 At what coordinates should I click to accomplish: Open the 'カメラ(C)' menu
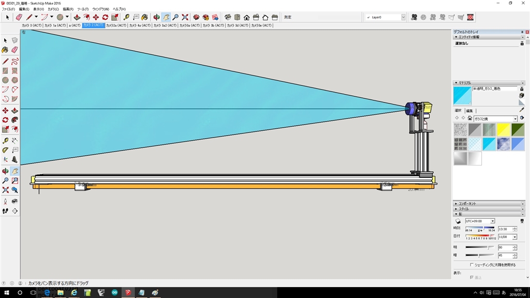point(53,9)
